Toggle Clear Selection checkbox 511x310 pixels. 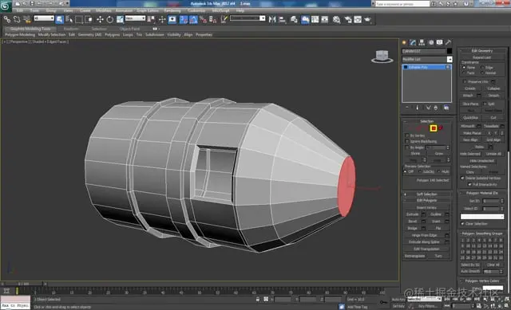[462, 224]
